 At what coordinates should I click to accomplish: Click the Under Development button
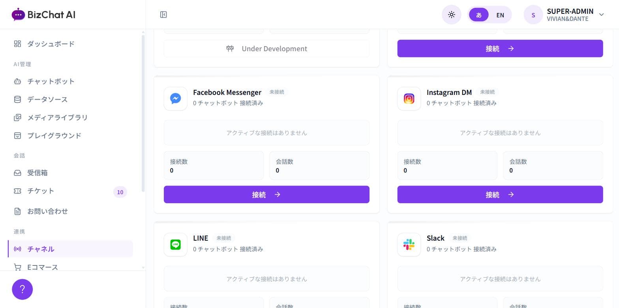(266, 48)
